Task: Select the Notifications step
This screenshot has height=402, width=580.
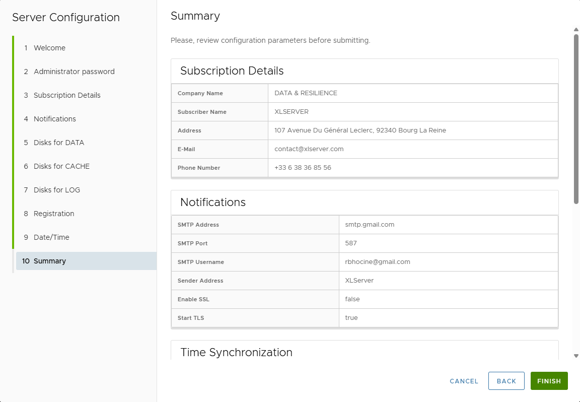Action: [x=54, y=119]
